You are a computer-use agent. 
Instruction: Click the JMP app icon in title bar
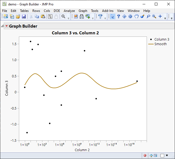5,4
